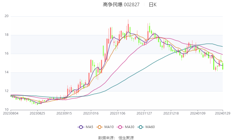The width and height of the screenshot is (232, 140).
Task: Click x-axis date label 20231218
Action: pos(171,113)
